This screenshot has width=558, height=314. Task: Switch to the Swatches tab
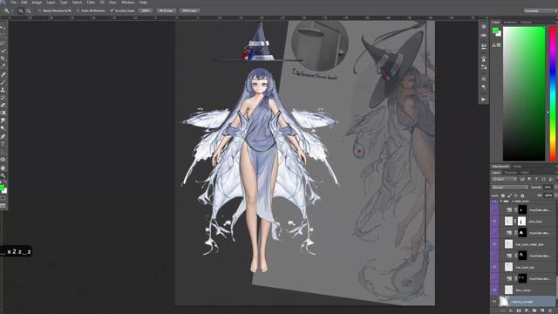pos(510,22)
